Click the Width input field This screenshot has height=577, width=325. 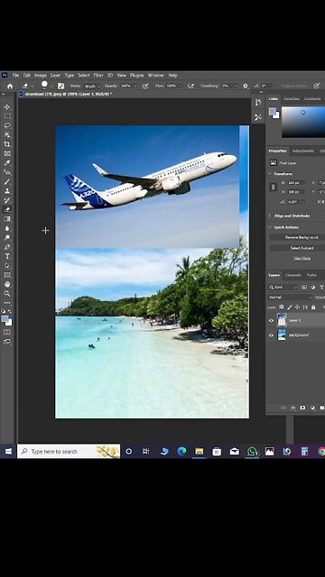[x=296, y=182]
